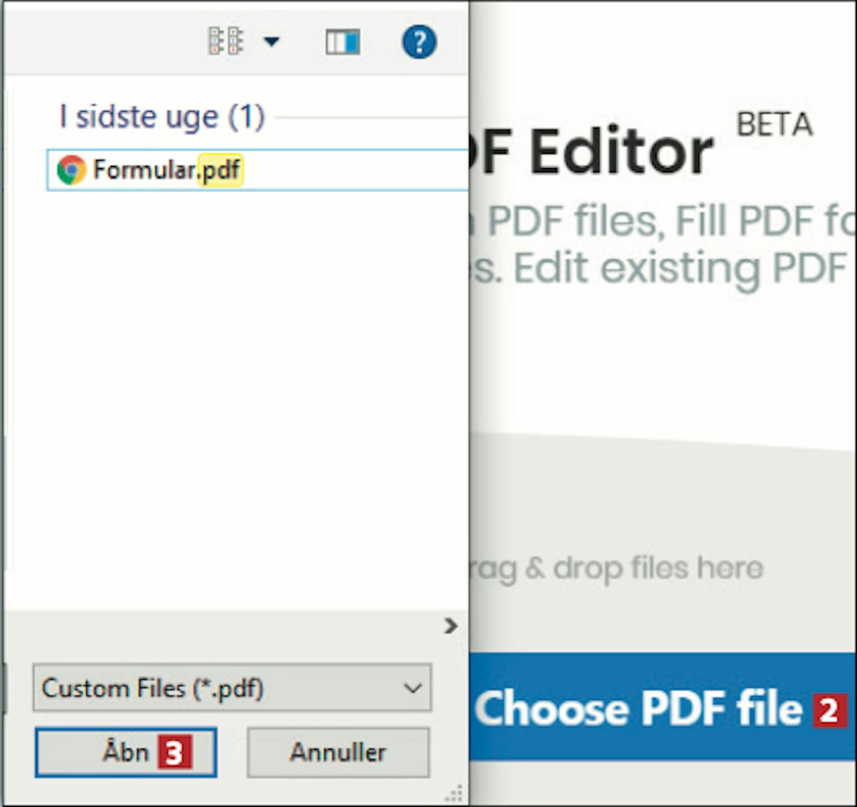Click the Choose PDF file button

637,707
